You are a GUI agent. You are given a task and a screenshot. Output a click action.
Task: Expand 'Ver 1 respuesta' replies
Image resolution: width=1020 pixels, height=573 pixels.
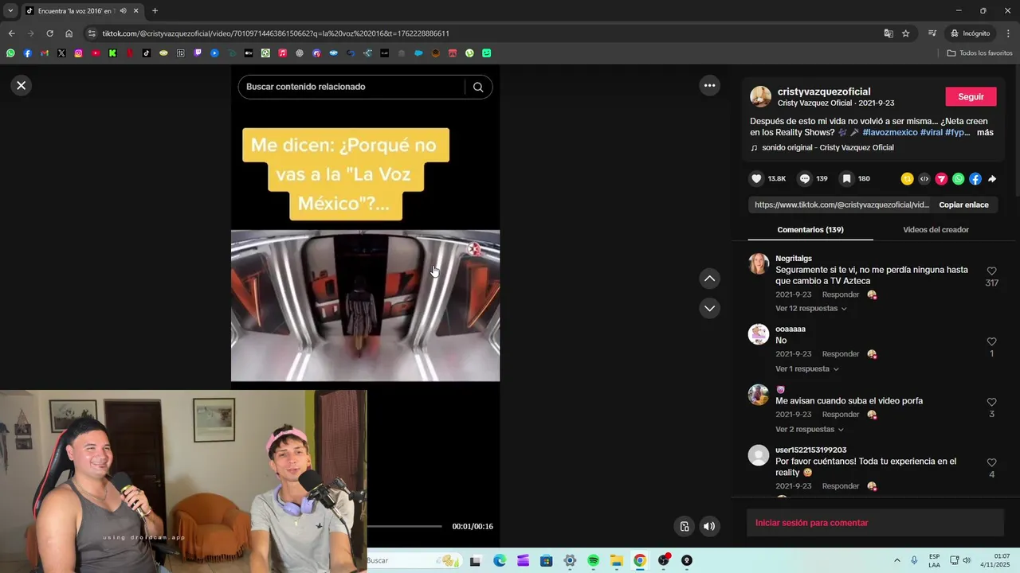click(x=807, y=368)
